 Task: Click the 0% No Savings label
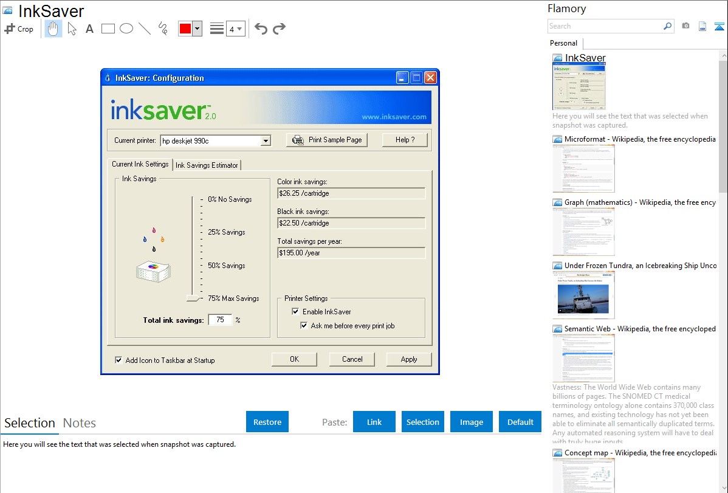click(x=230, y=199)
